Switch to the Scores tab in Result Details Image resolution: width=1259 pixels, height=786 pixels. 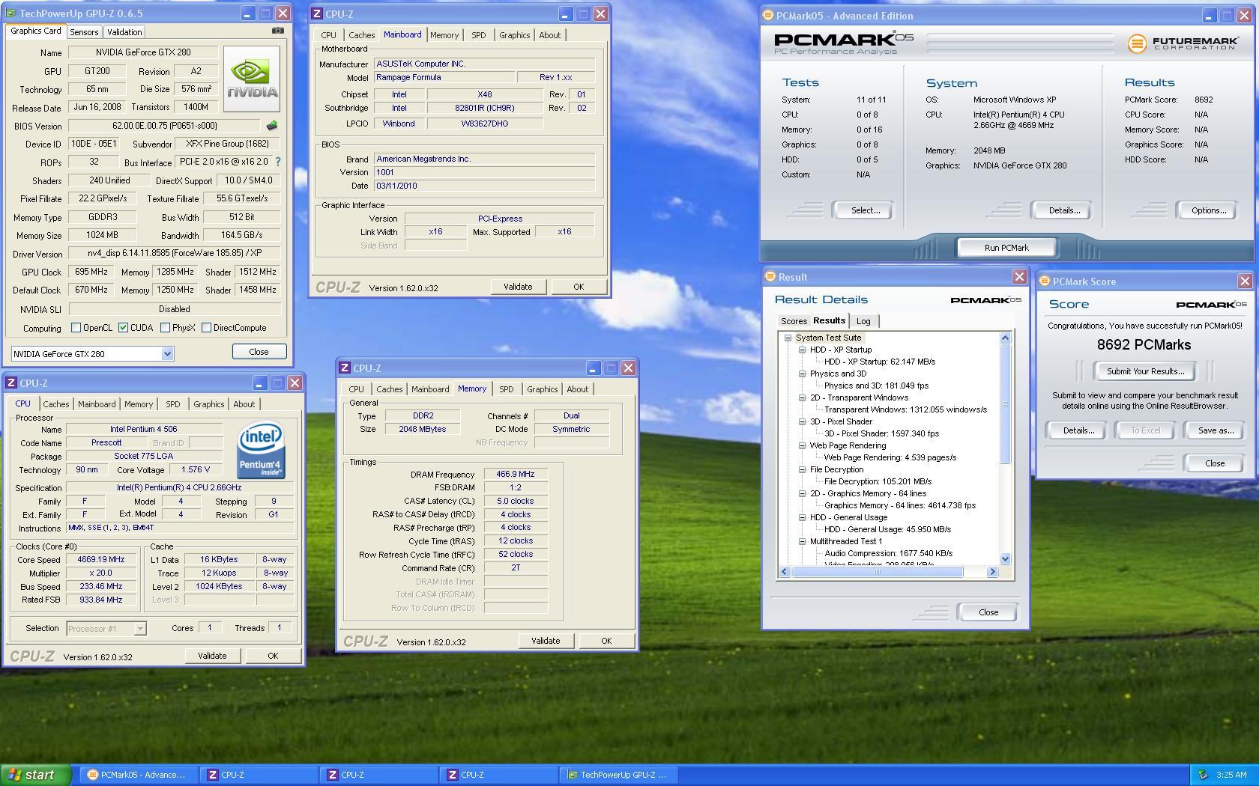[794, 321]
